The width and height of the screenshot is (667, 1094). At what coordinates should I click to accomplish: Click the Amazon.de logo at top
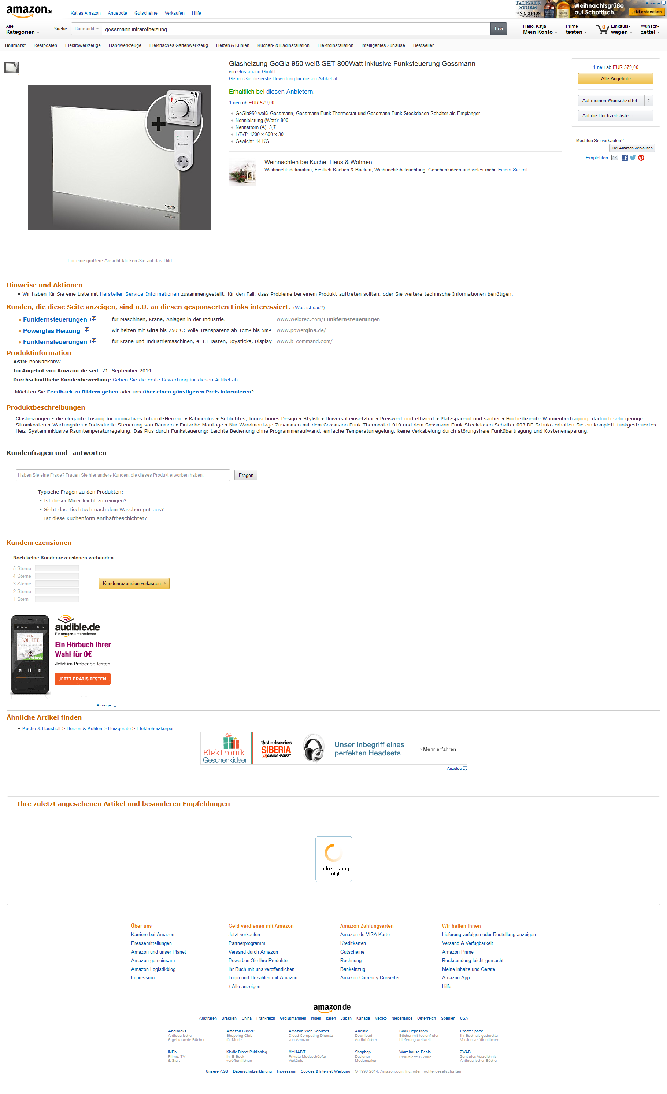[29, 11]
